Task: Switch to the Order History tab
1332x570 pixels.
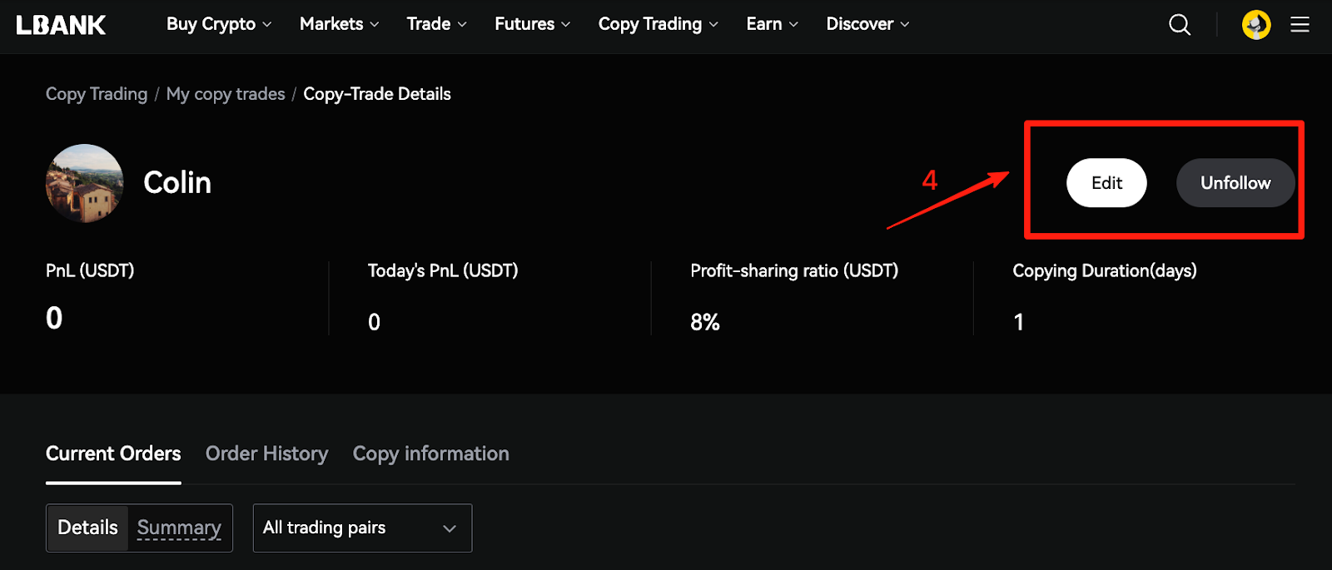Action: tap(266, 454)
